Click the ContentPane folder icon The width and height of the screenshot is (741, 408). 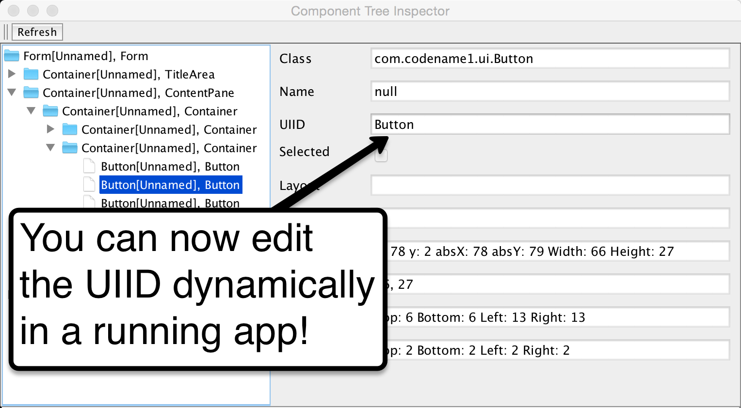click(31, 92)
